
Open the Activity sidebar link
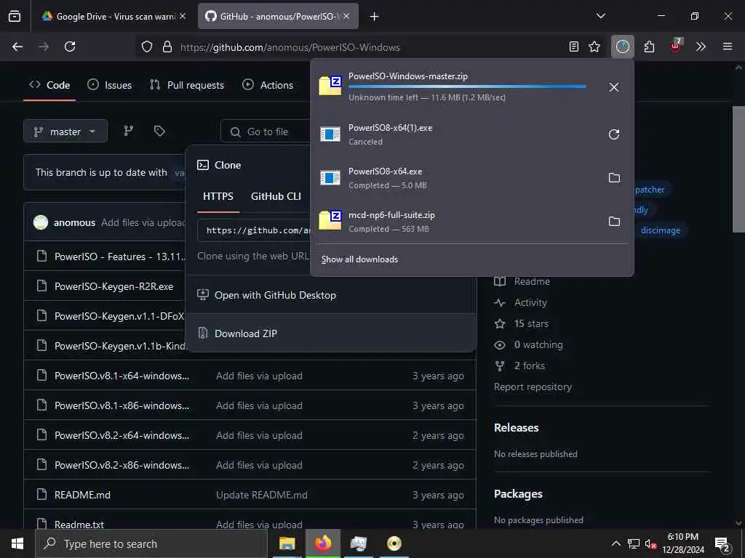530,303
